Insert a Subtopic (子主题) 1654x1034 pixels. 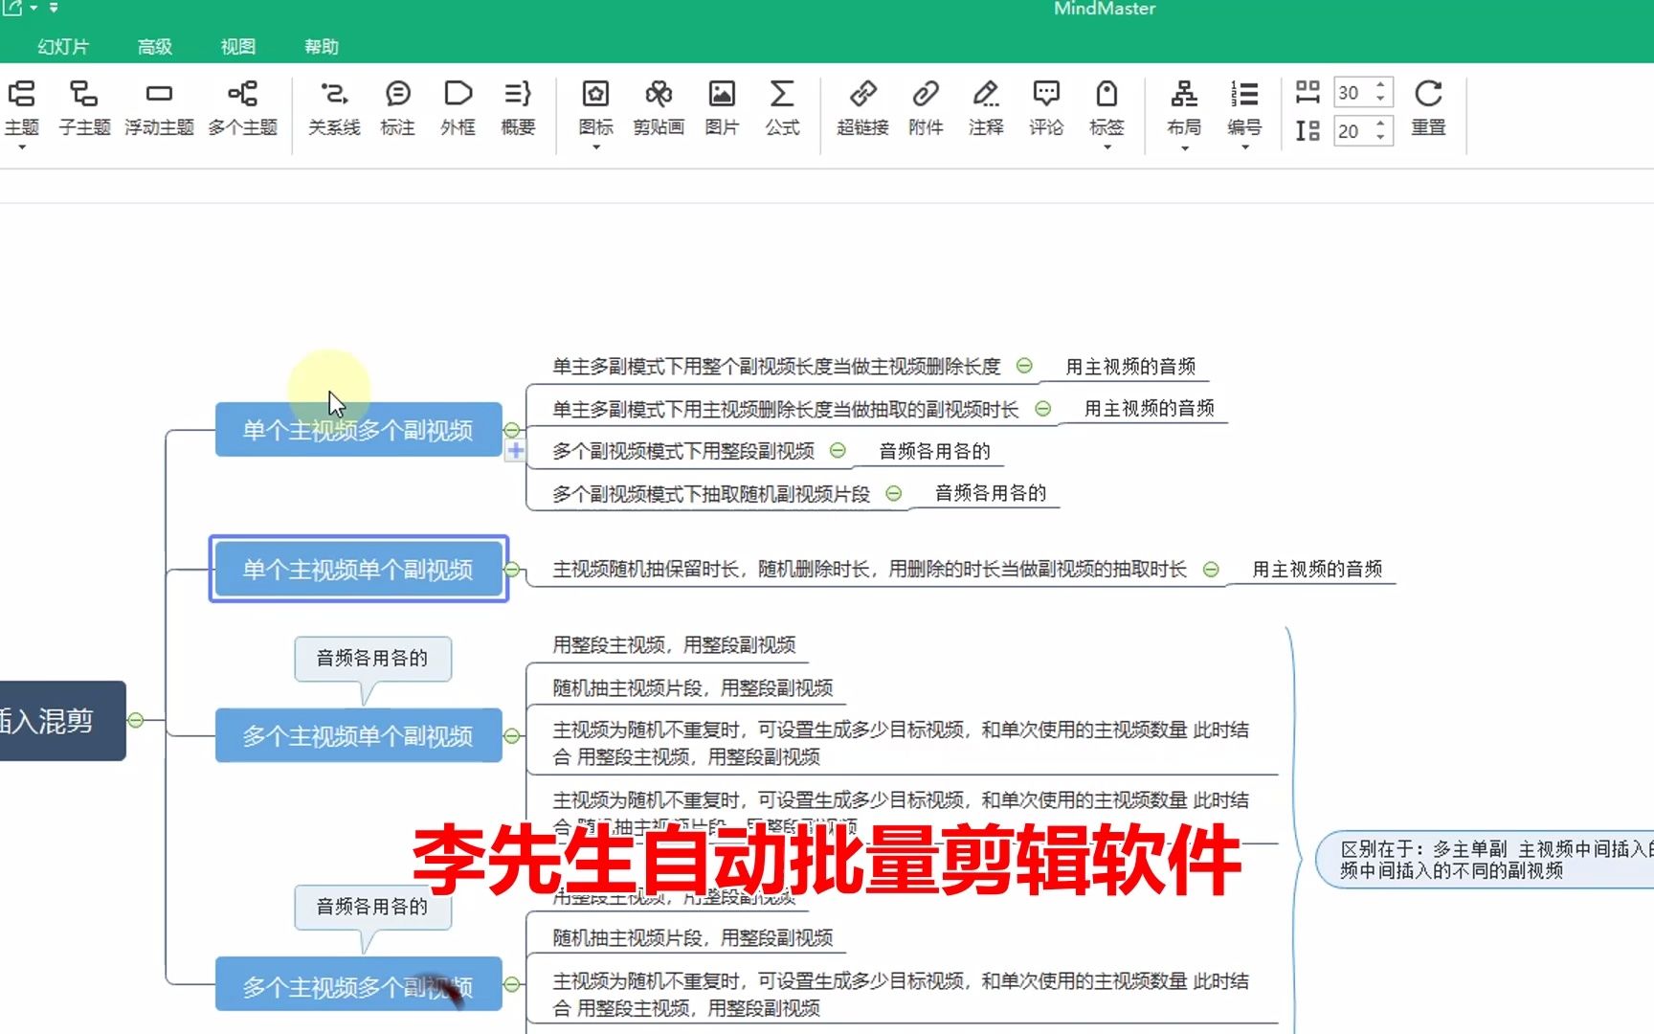[84, 108]
